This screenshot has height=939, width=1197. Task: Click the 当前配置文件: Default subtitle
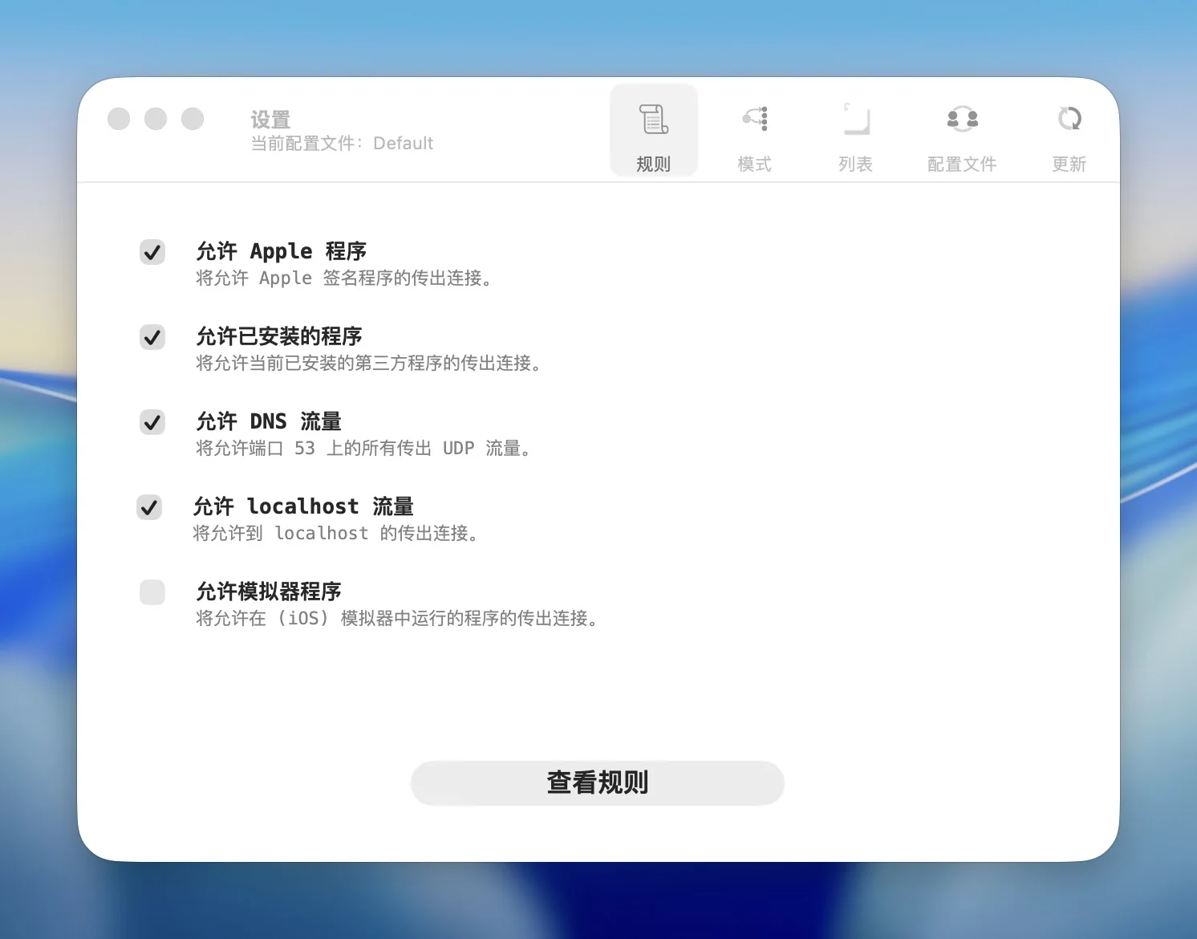[x=342, y=144]
